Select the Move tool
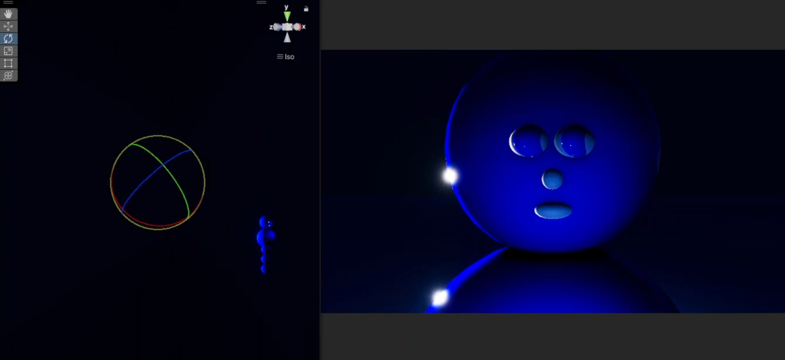 pyautogui.click(x=8, y=26)
